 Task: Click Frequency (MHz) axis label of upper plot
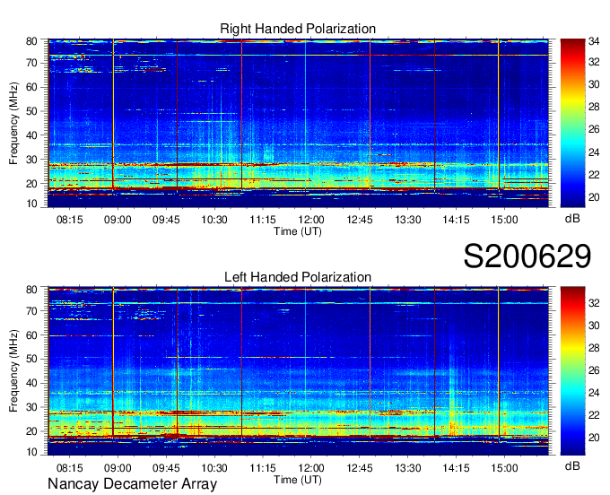(x=13, y=123)
